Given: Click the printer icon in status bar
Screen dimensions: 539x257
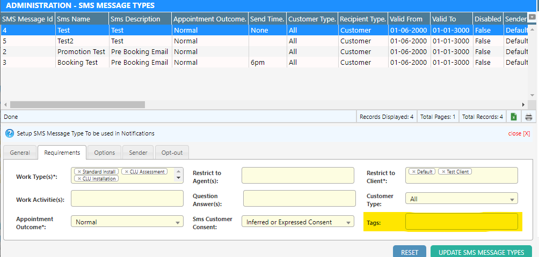Looking at the screenshot, I should (529, 117).
